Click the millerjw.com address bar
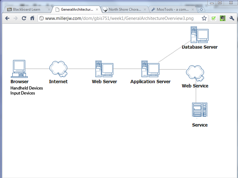 coord(119,18)
